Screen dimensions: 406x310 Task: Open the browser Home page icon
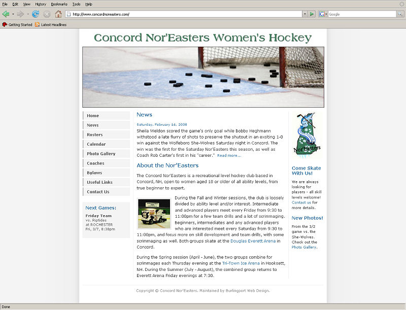tap(58, 14)
